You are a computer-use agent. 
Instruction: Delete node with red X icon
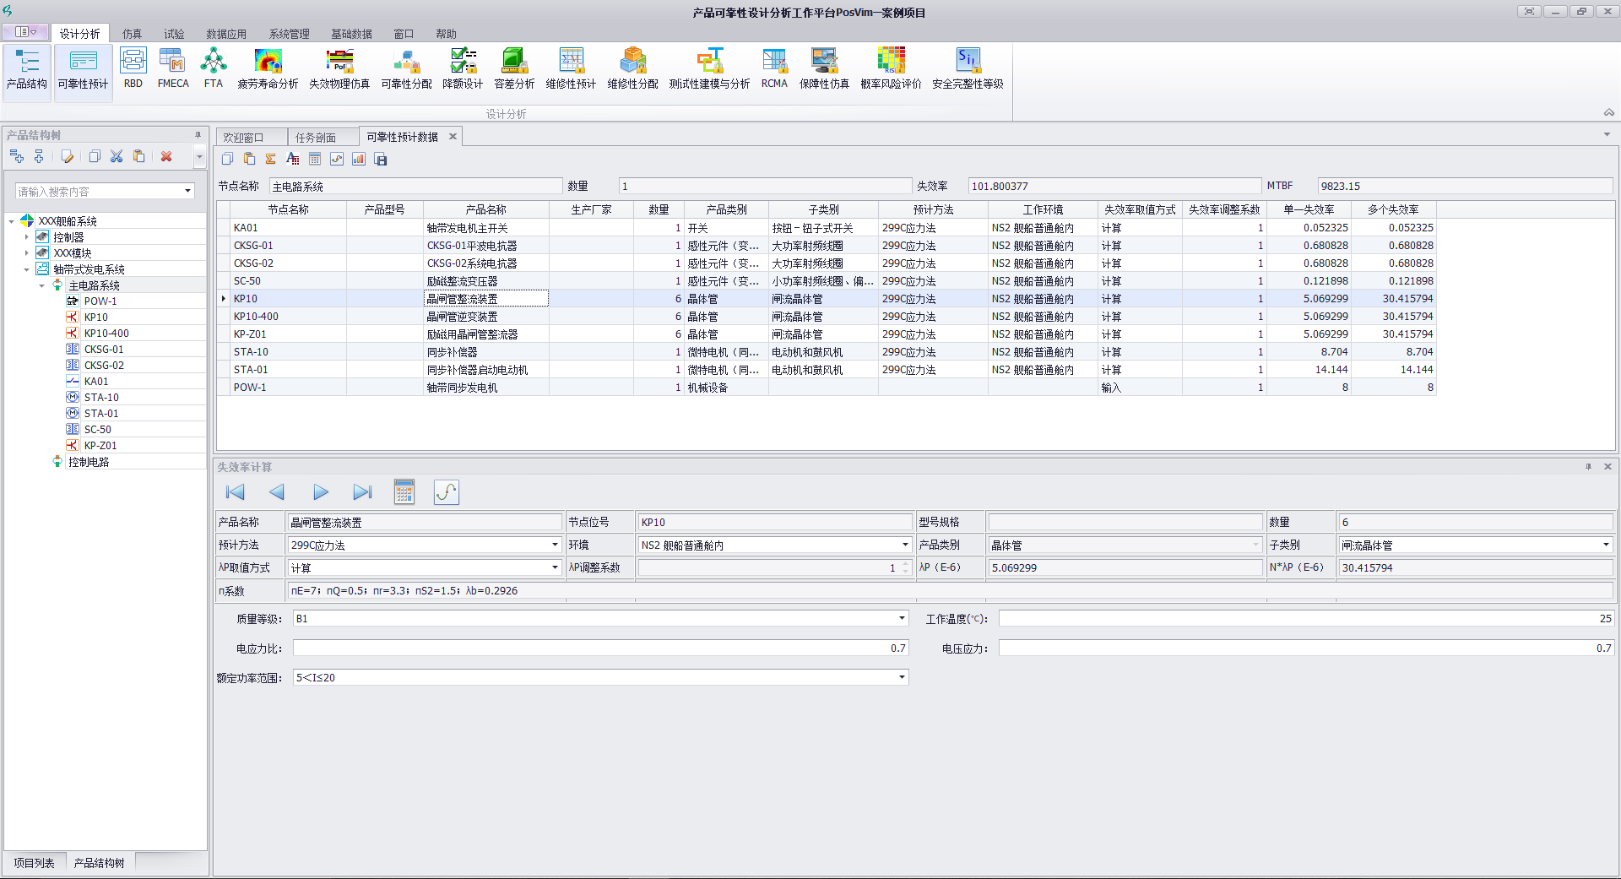point(166,157)
